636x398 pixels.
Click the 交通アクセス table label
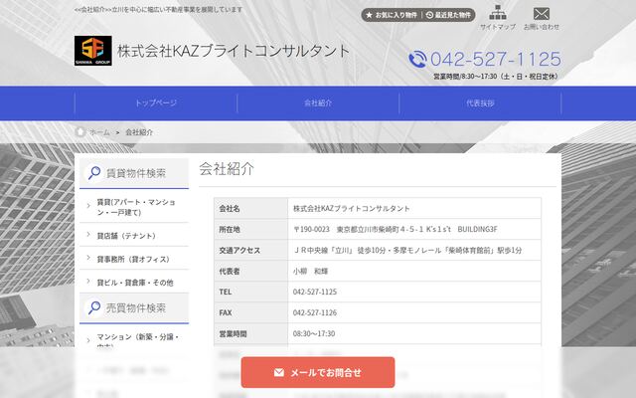coord(239,251)
